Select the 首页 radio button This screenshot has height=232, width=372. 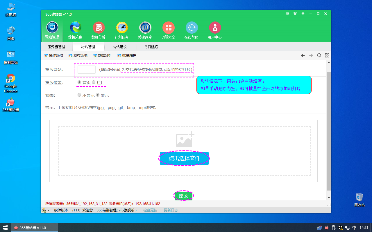pyautogui.click(x=79, y=82)
